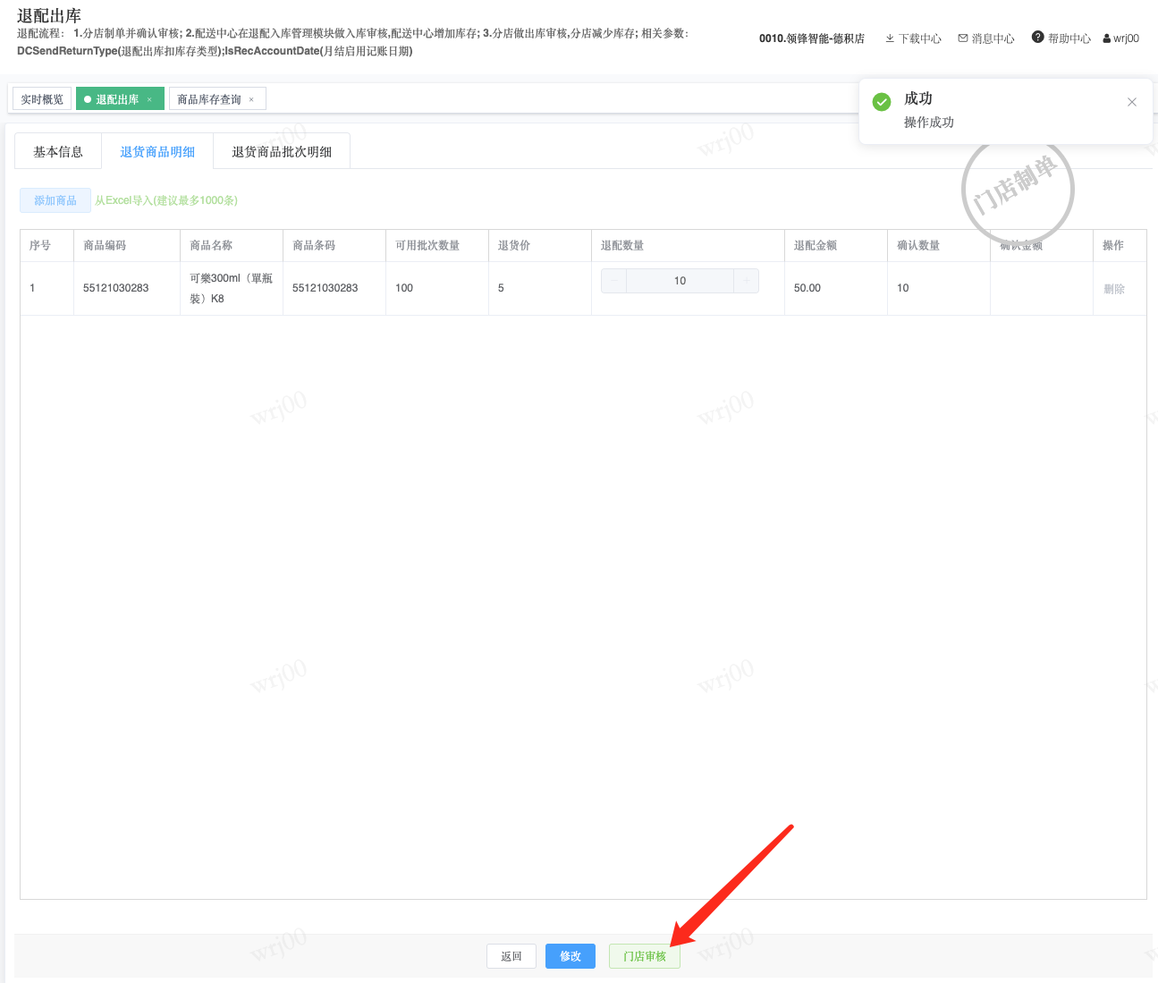The height and width of the screenshot is (983, 1158).
Task: Click the 修改 button
Action: click(x=571, y=956)
